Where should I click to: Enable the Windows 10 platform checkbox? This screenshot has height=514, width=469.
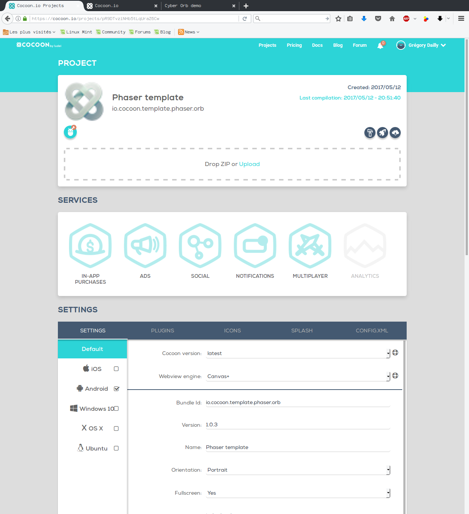point(116,409)
